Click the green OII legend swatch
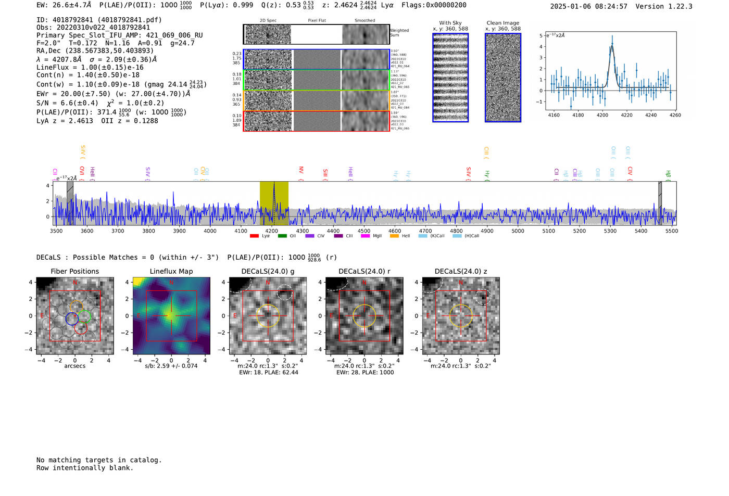This screenshot has width=729, height=496. click(282, 236)
